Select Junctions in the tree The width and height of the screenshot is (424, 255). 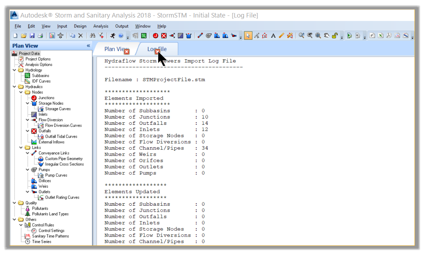click(46, 98)
